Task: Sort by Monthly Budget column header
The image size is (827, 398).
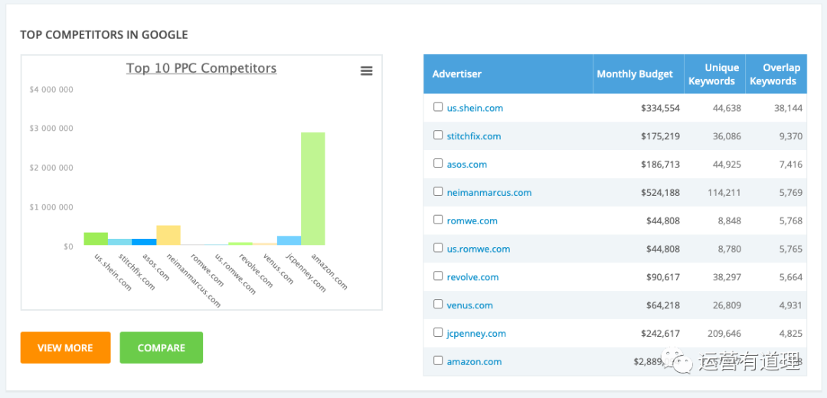Action: [x=635, y=74]
